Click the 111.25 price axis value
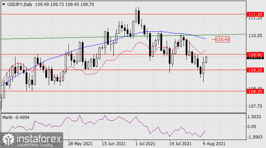The image size is (266, 148). pyautogui.click(x=255, y=18)
